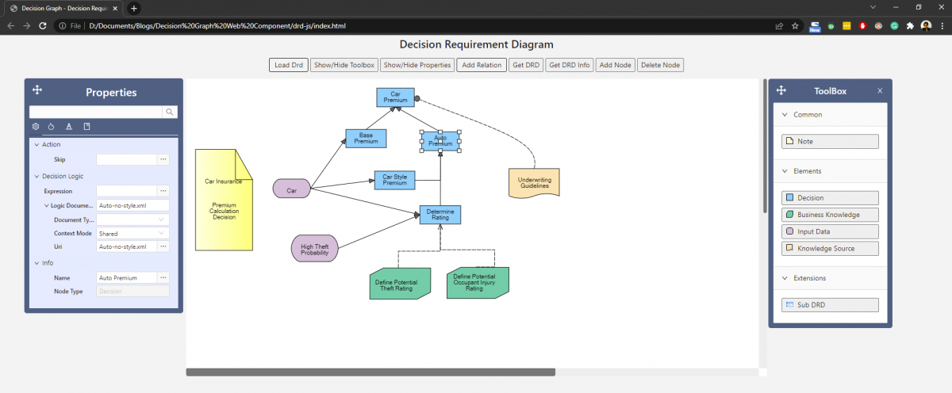Image resolution: width=952 pixels, height=393 pixels.
Task: Click Show/Hide Toolbox button
Action: point(344,65)
